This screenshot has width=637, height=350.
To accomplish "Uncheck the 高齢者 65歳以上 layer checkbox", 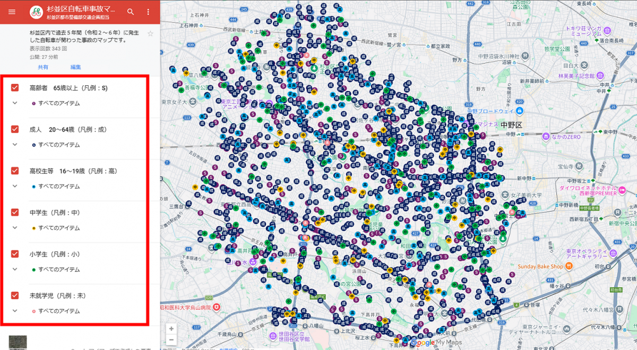I will tap(15, 88).
